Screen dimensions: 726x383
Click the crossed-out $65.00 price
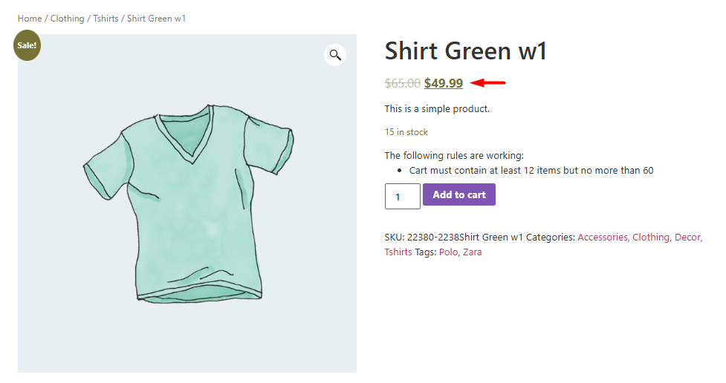[x=402, y=83]
